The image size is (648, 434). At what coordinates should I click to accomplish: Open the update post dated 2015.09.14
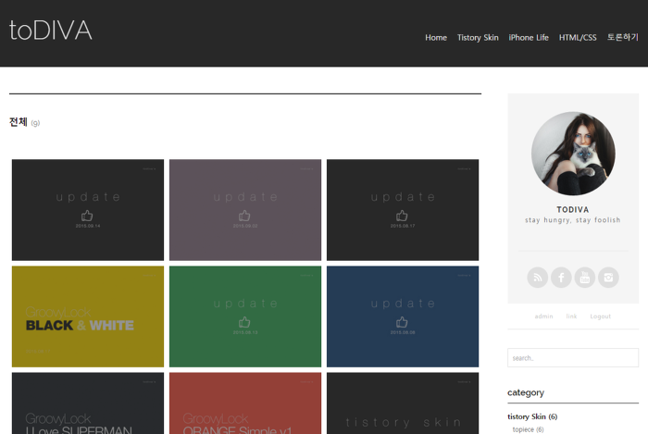coord(88,210)
